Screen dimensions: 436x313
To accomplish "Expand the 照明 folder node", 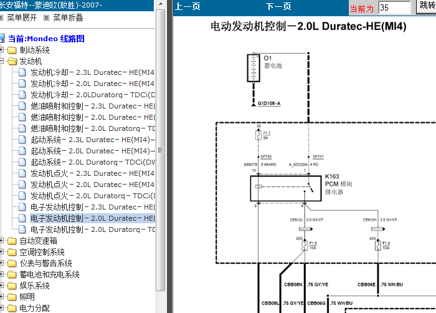I will click(1, 297).
